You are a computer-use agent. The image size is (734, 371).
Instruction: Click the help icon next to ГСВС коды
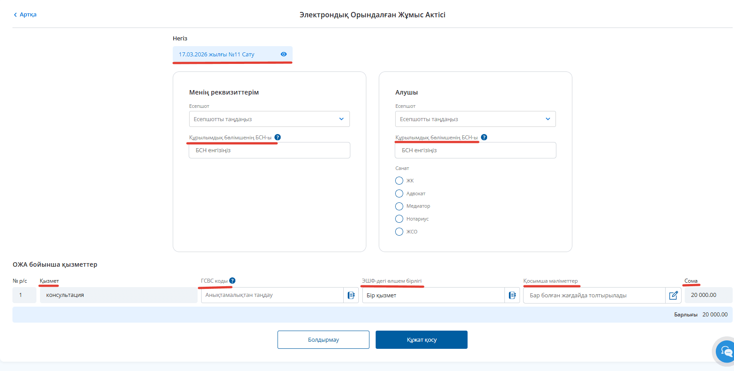click(x=232, y=281)
